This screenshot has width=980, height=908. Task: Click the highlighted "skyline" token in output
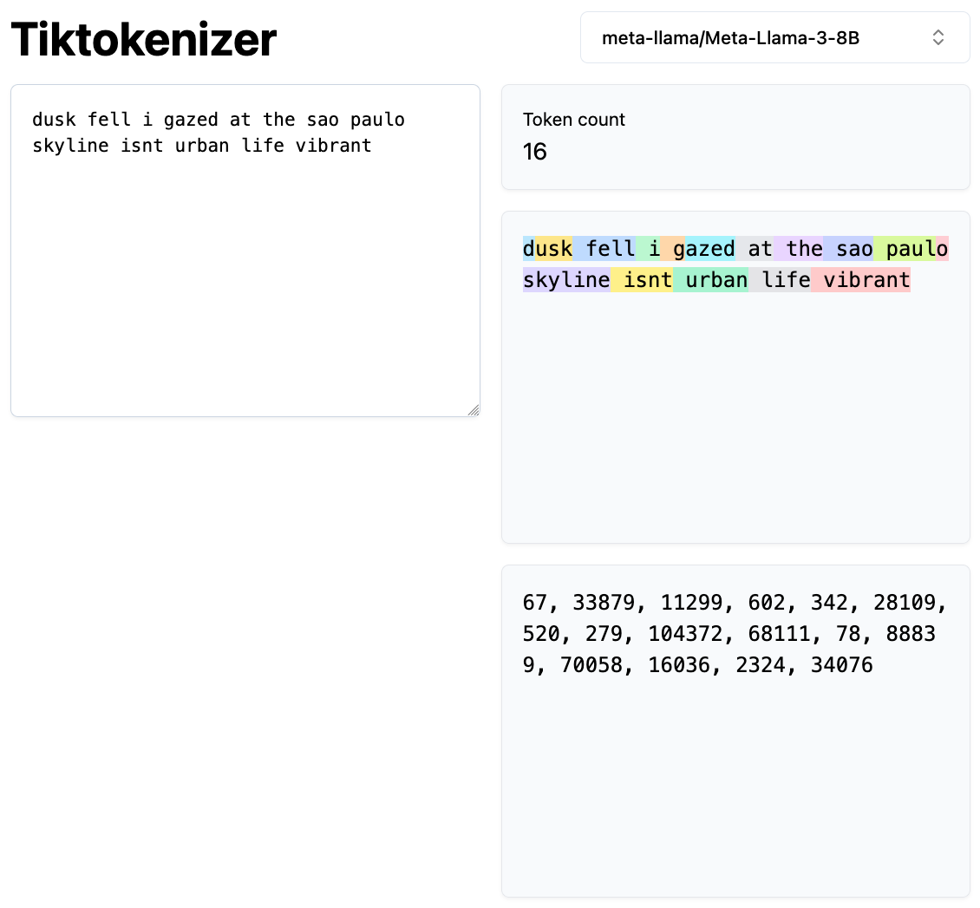click(566, 280)
